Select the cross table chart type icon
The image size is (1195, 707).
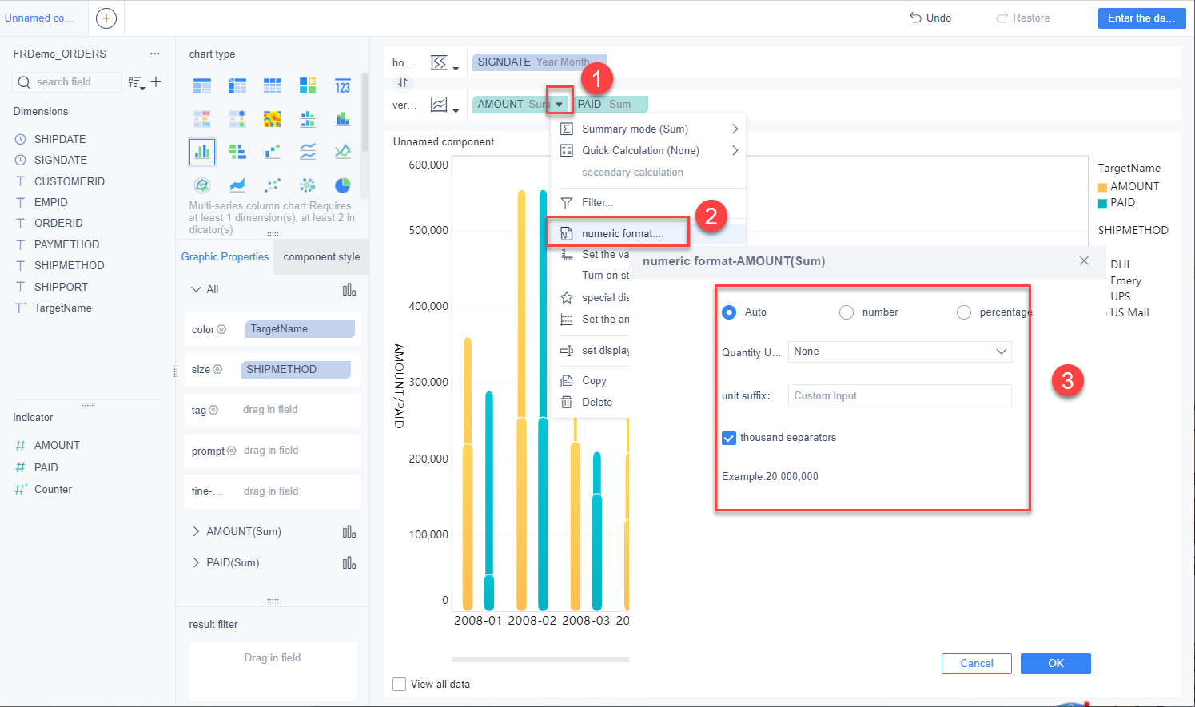pos(237,86)
